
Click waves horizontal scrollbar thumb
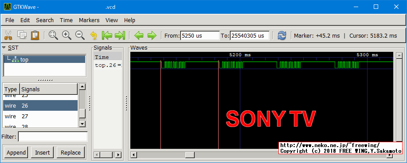click(x=190, y=155)
